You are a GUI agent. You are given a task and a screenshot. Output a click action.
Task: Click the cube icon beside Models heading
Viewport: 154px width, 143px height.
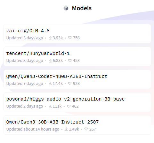pos(66,8)
